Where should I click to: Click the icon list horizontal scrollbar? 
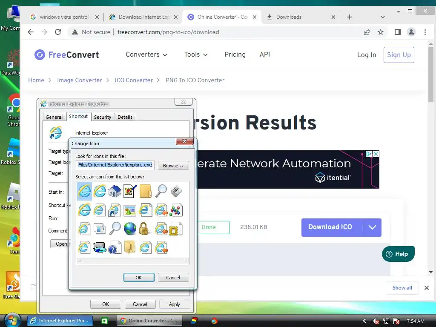pos(133,261)
